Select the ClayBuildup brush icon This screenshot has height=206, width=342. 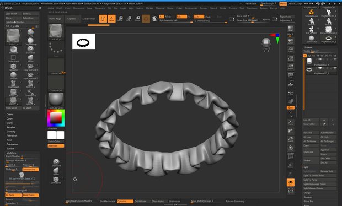pos(30,41)
